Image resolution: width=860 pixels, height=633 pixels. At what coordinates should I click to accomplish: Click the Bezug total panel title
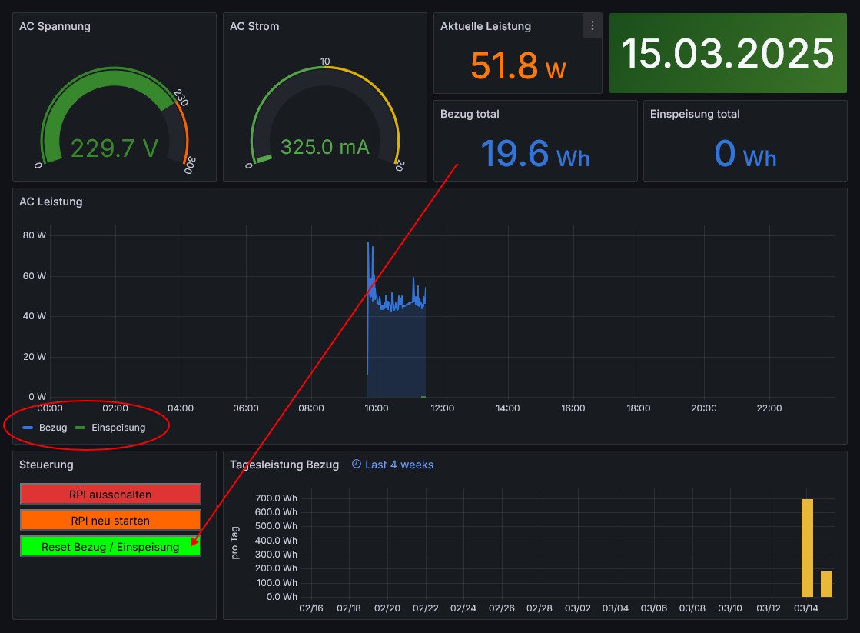(470, 114)
